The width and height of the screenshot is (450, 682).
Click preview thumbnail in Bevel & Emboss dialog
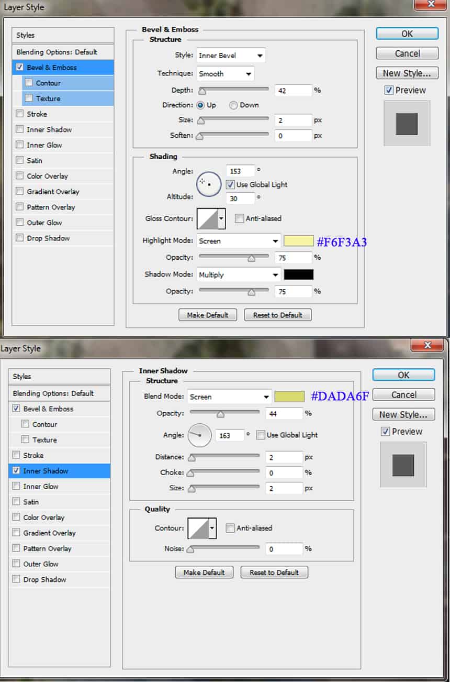tap(407, 124)
